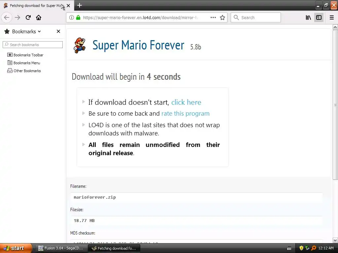Open a new tab with plus button

pyautogui.click(x=79, y=5)
